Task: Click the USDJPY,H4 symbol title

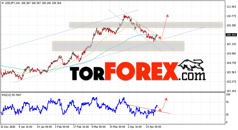Action: (12, 3)
